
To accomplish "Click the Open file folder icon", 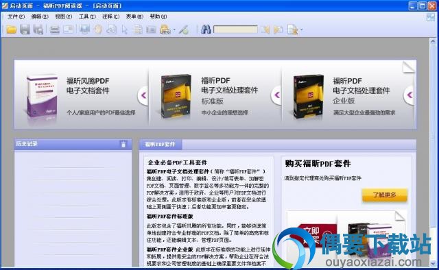I will pyautogui.click(x=11, y=29).
